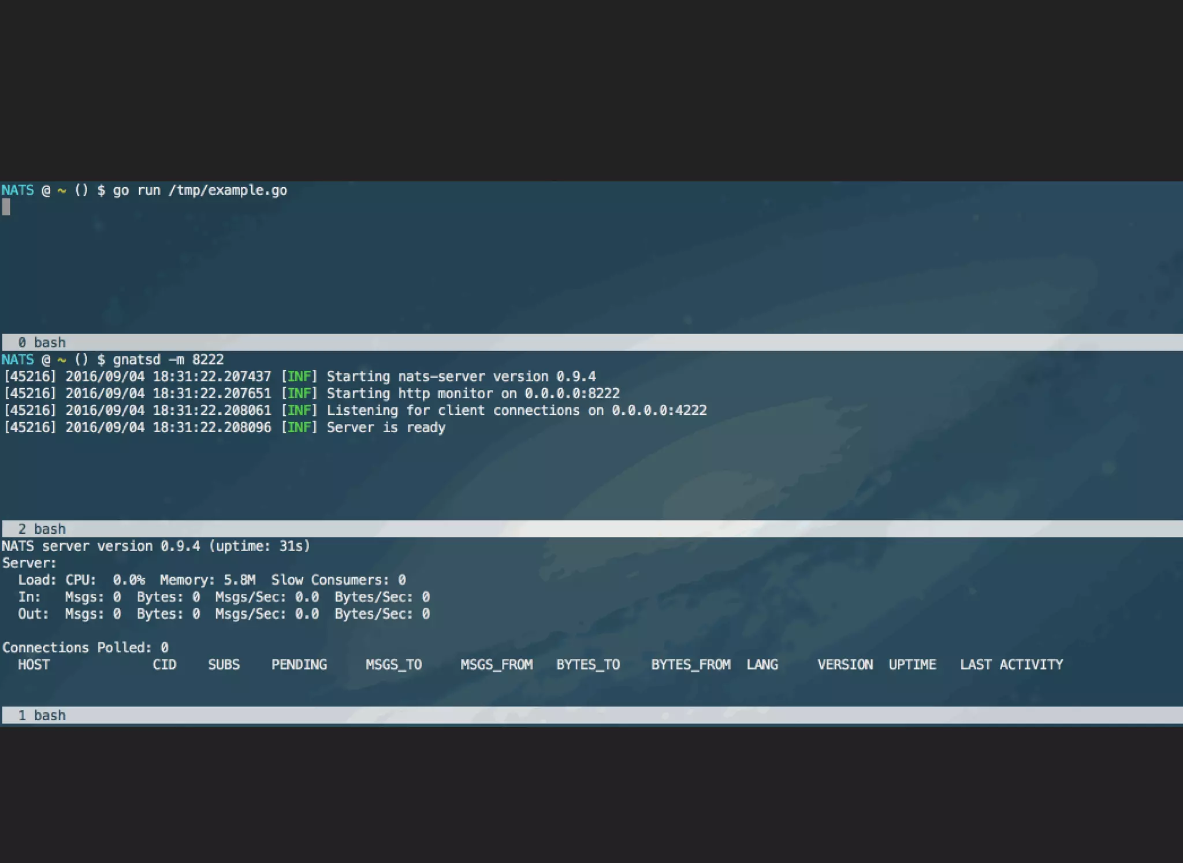Click the PENDING column header
This screenshot has width=1183, height=863.
[x=299, y=665]
